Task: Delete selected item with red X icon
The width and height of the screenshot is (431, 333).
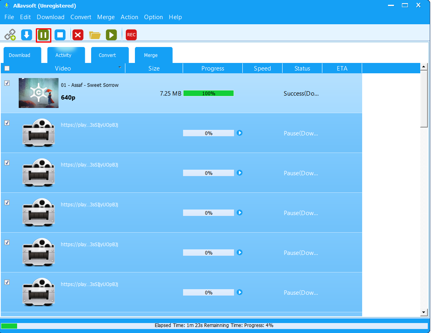Action: pyautogui.click(x=78, y=35)
